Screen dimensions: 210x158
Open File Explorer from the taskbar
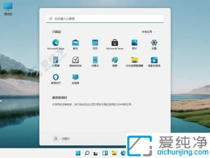pos(114,153)
